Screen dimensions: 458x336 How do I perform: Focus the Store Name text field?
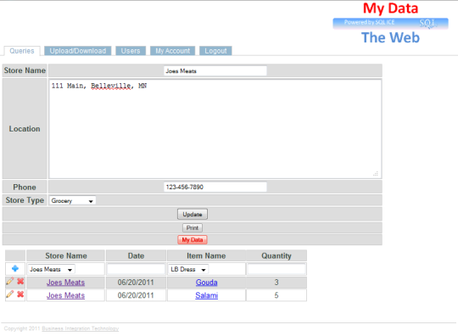(215, 70)
